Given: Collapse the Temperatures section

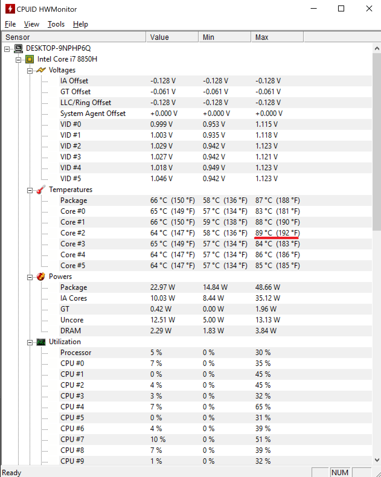Looking at the screenshot, I should 30,190.
